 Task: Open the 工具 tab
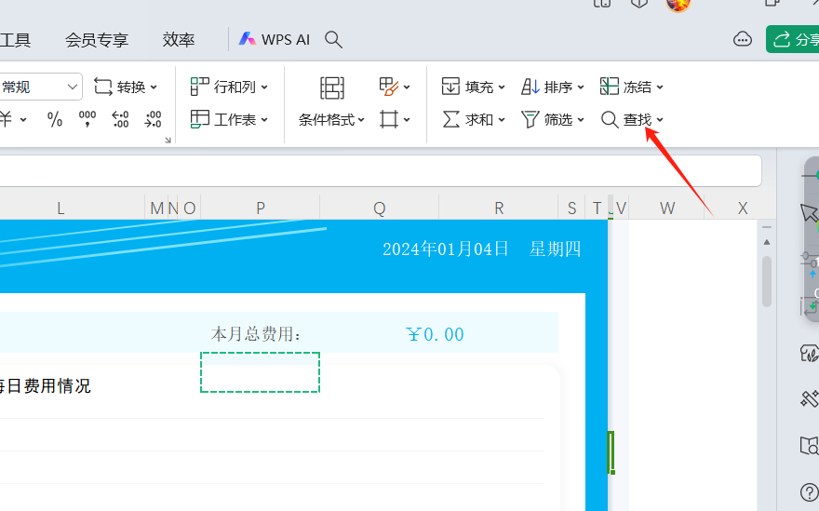15,40
